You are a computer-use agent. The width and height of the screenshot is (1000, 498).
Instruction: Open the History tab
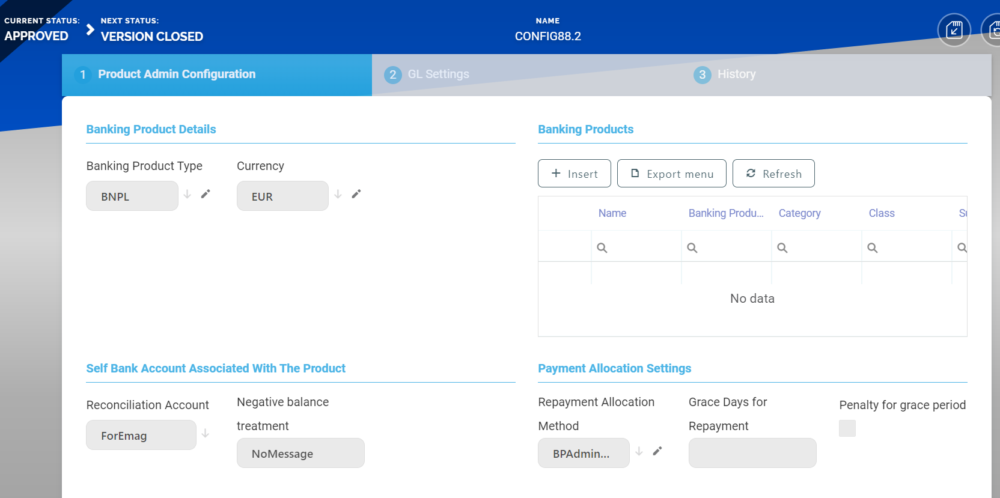pyautogui.click(x=736, y=74)
